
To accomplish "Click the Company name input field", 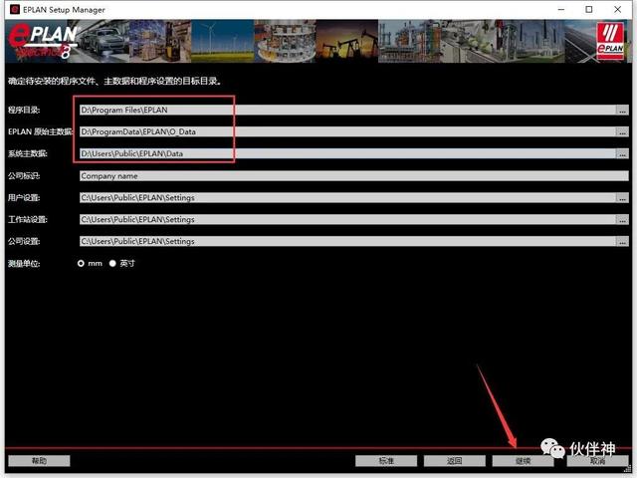I will point(354,176).
